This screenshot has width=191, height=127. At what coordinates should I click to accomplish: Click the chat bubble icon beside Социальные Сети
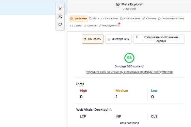click(x=159, y=19)
